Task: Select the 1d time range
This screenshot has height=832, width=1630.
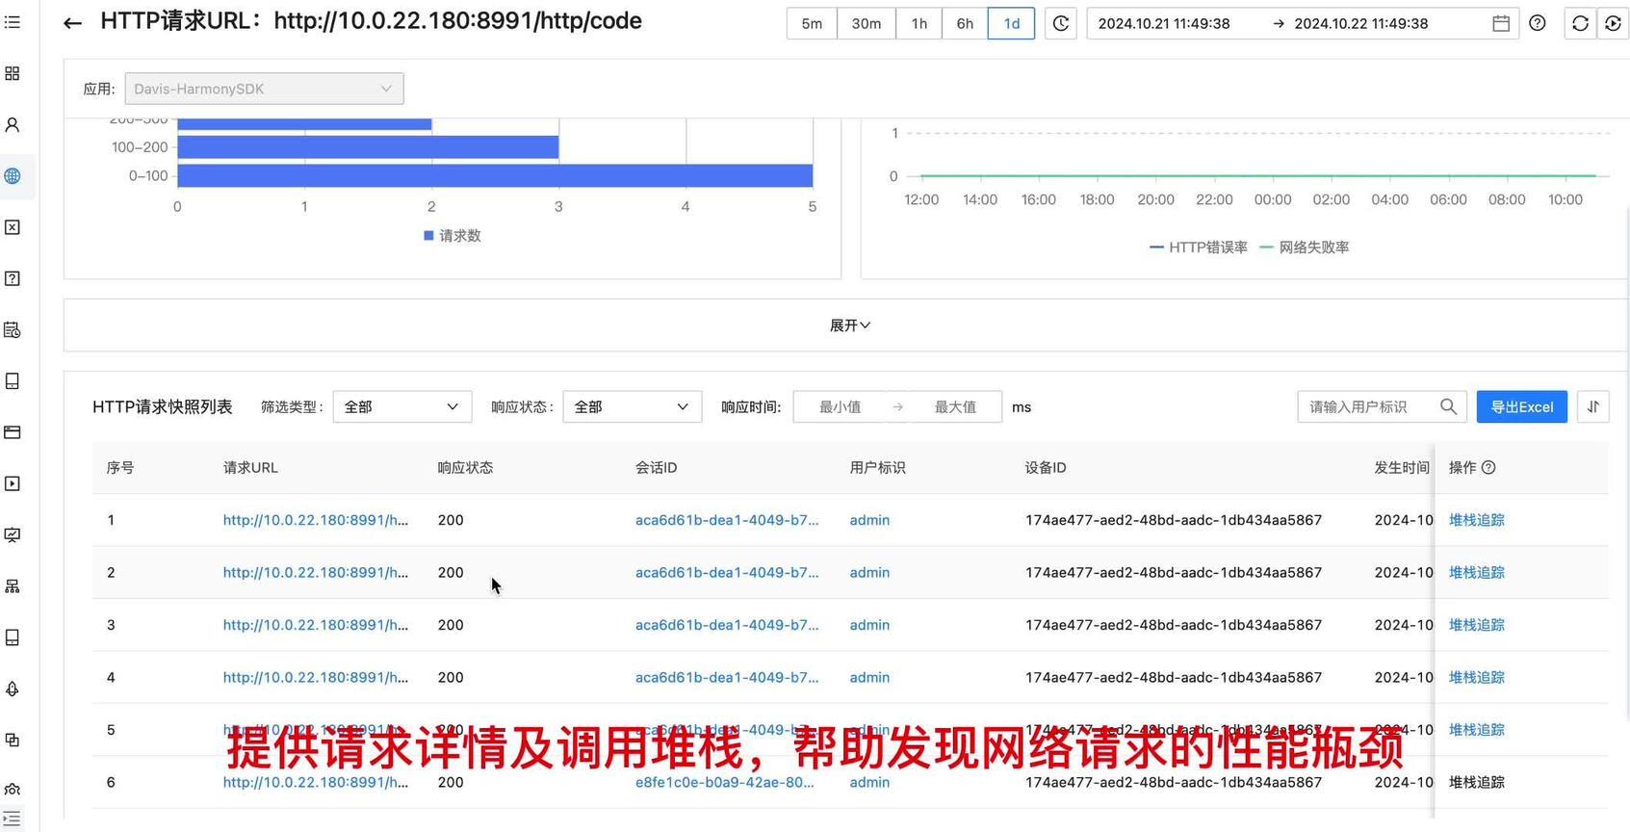Action: click(1012, 23)
